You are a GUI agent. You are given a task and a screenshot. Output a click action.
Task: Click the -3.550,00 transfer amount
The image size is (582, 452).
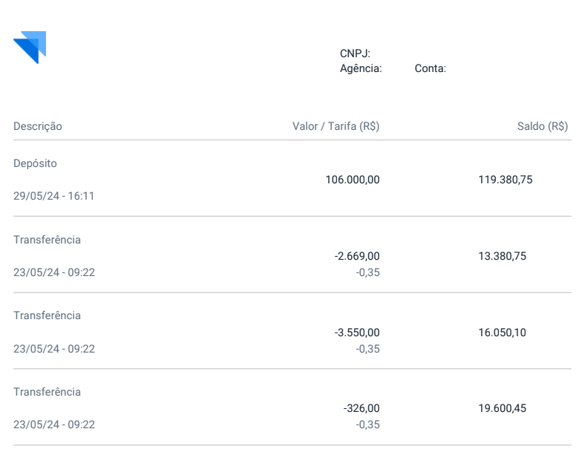[x=357, y=333]
